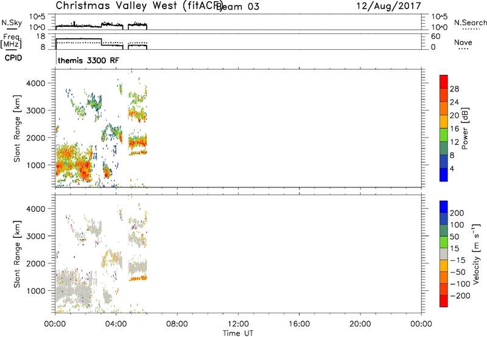487x337 pixels.
Task: Click the '20:00' time tick label
Action: click(x=360, y=324)
